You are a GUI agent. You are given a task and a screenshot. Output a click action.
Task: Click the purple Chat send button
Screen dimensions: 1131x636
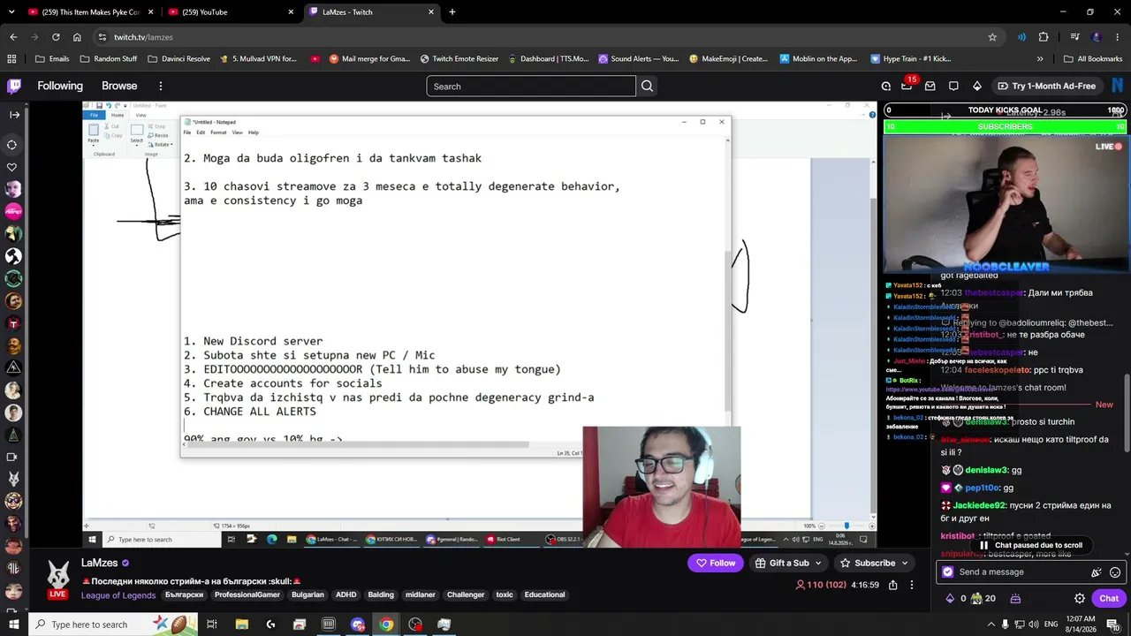point(1109,598)
